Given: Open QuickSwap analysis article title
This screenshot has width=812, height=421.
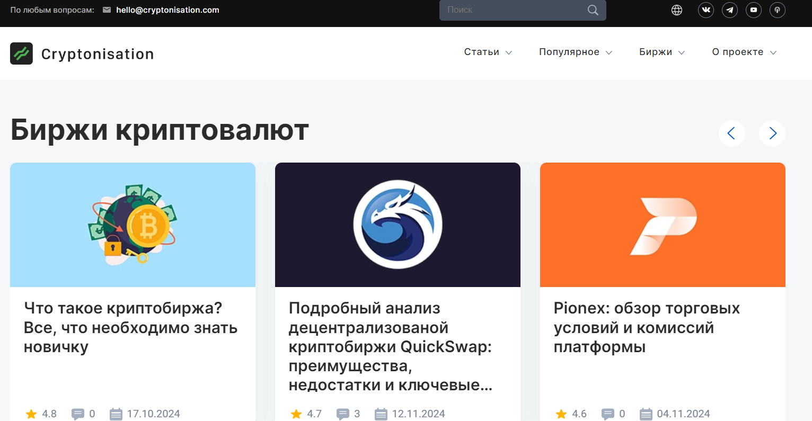Looking at the screenshot, I should [391, 346].
